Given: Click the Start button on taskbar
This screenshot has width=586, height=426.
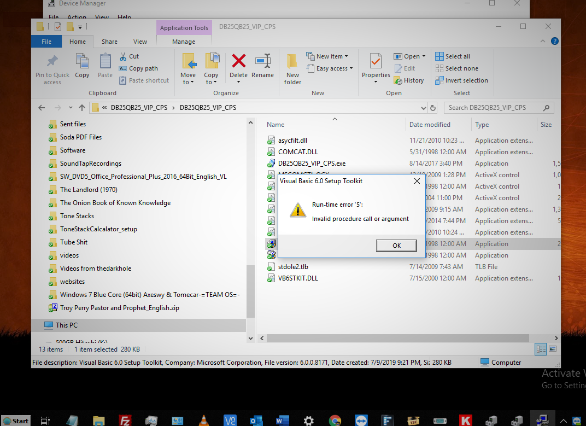Looking at the screenshot, I should click(x=16, y=421).
